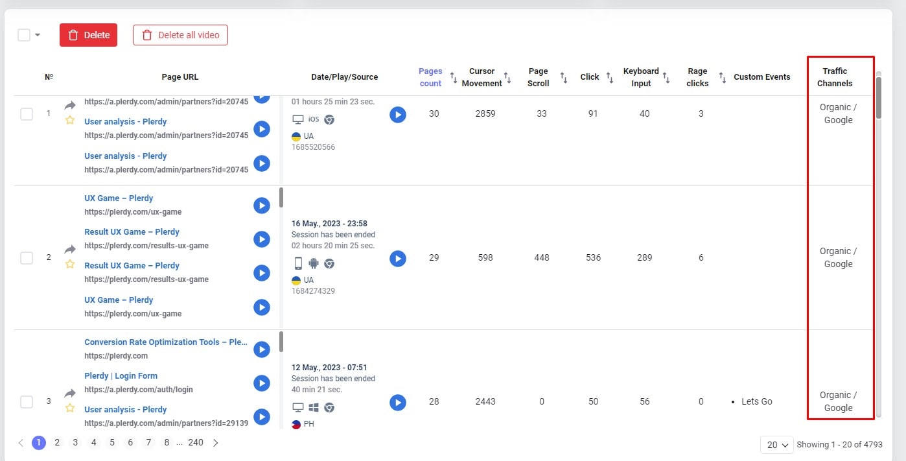The width and height of the screenshot is (906, 461).
Task: Toggle the select-all checkbox in the toolbar
Action: coord(24,35)
